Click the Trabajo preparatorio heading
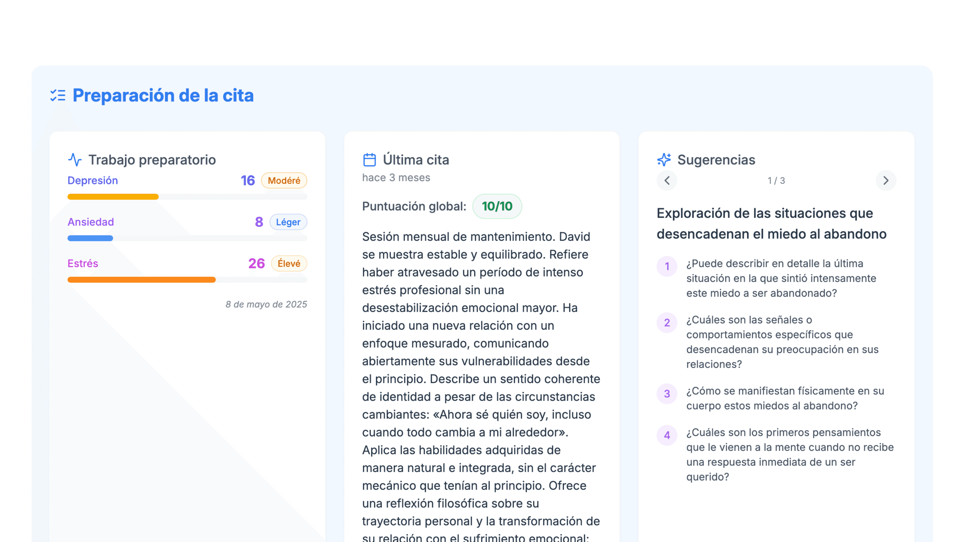 click(152, 160)
